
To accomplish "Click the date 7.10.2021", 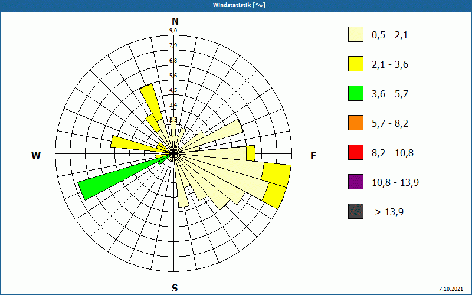I will pyautogui.click(x=451, y=289).
